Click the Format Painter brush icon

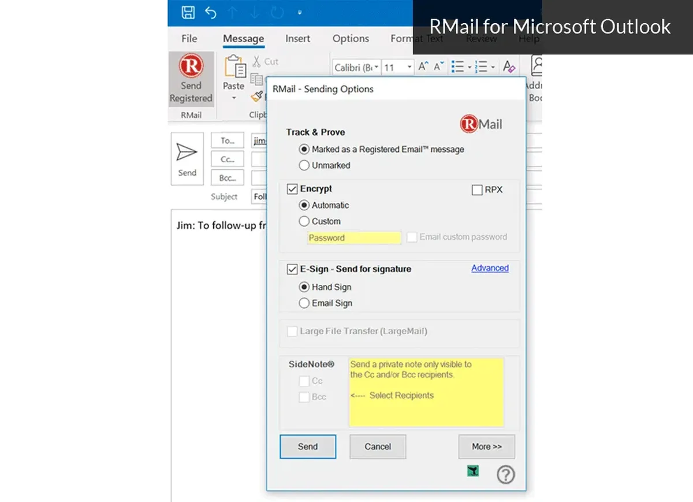[258, 97]
